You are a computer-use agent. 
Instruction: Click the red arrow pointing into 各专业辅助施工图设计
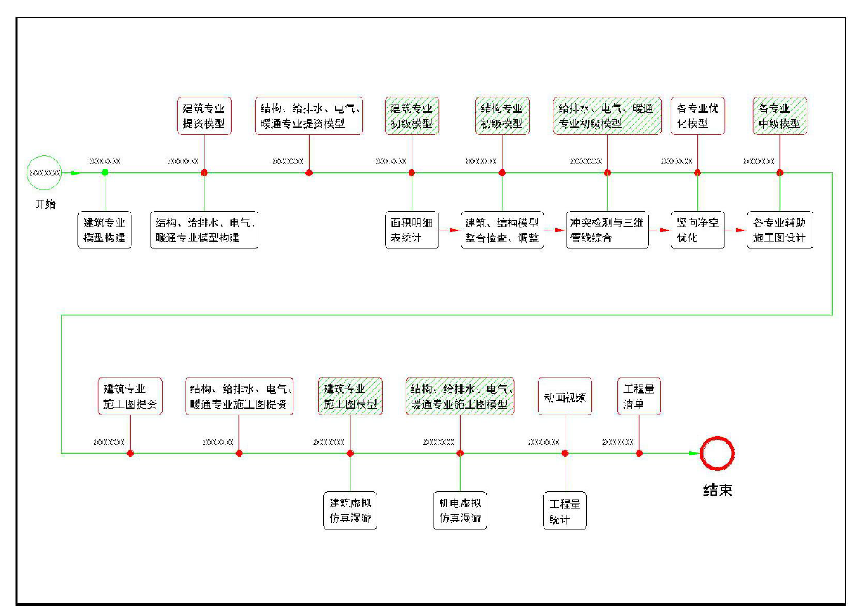(735, 230)
